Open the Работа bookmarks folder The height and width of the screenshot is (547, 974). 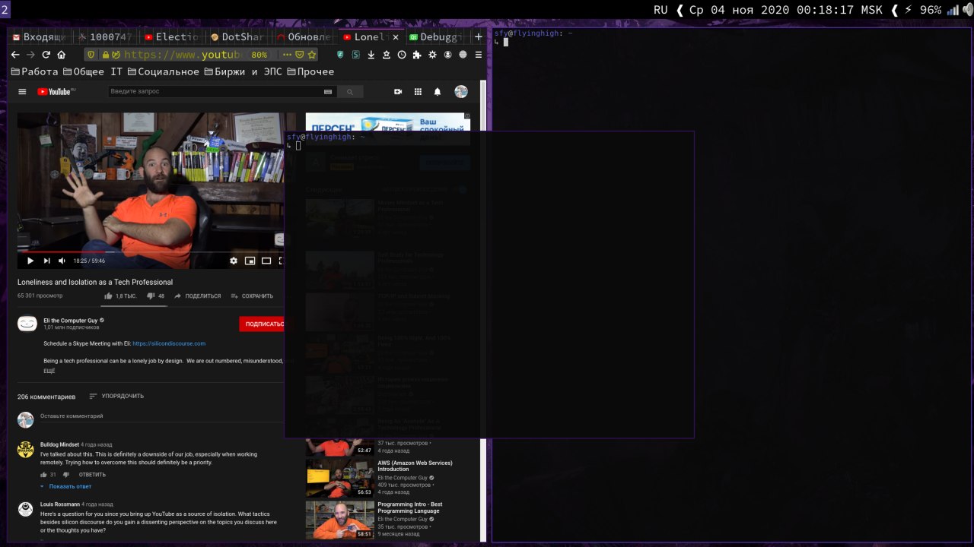click(x=35, y=71)
